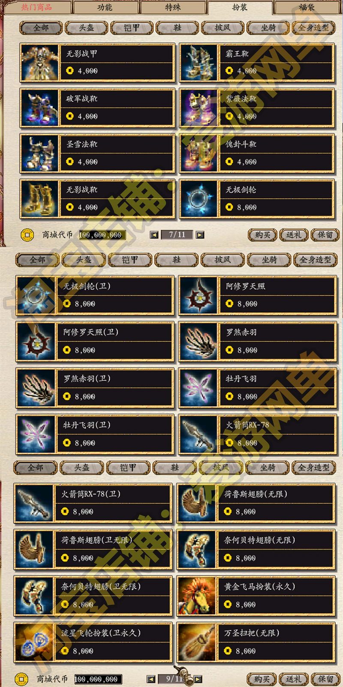This screenshot has width=343, height=687.
Task: Open the 福袋 tab
Action: click(x=307, y=7)
